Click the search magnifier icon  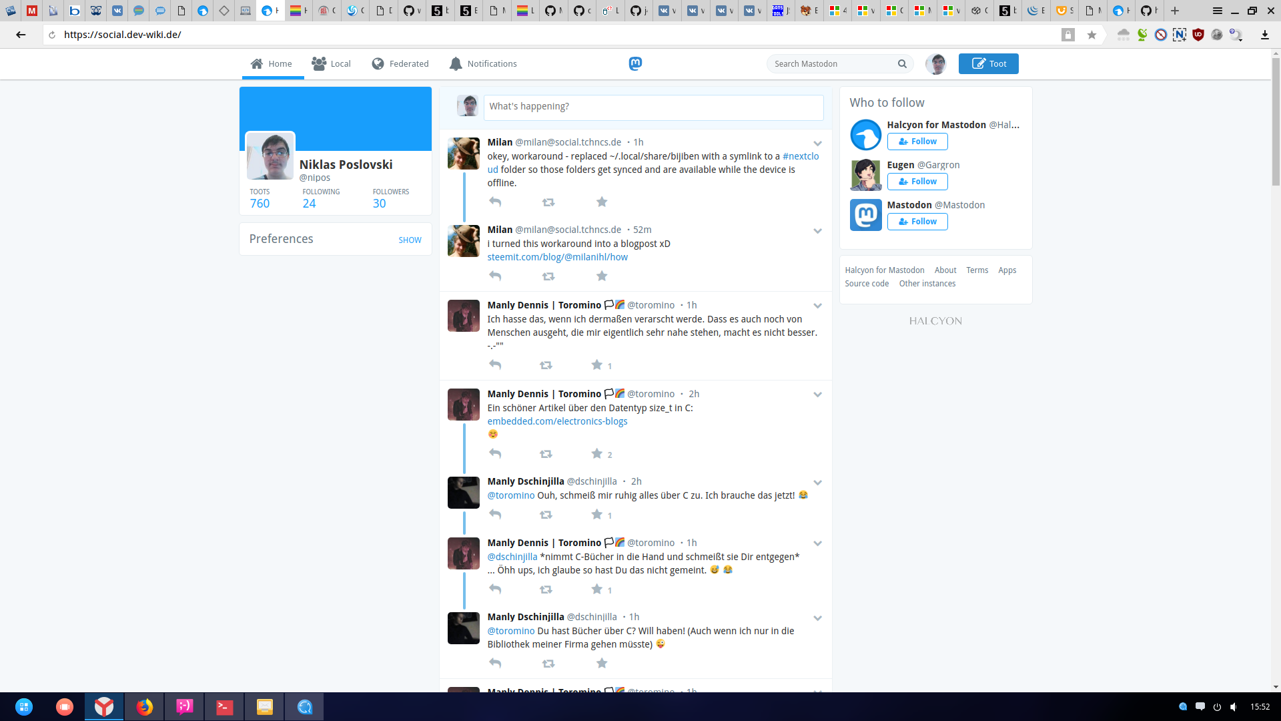[x=902, y=64]
